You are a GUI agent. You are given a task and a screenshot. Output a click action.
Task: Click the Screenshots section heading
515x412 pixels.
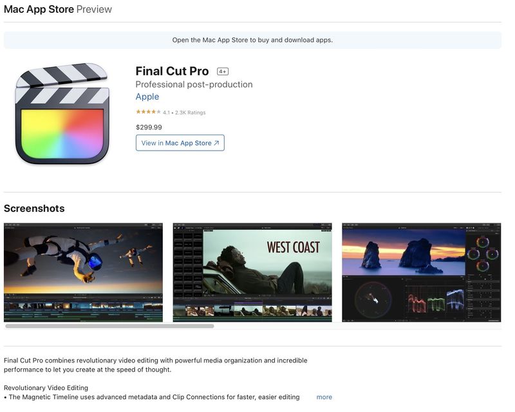click(x=34, y=209)
